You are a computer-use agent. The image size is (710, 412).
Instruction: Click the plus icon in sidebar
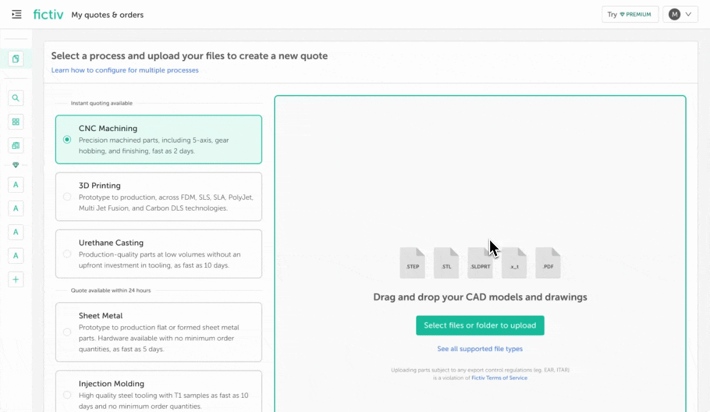tap(16, 280)
